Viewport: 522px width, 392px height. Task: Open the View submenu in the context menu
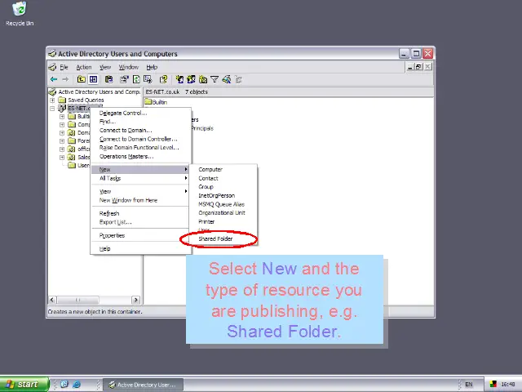140,191
